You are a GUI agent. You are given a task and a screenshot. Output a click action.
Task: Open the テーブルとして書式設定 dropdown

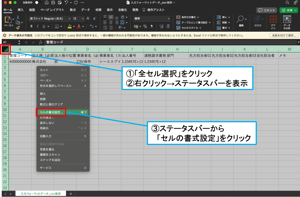(194, 23)
